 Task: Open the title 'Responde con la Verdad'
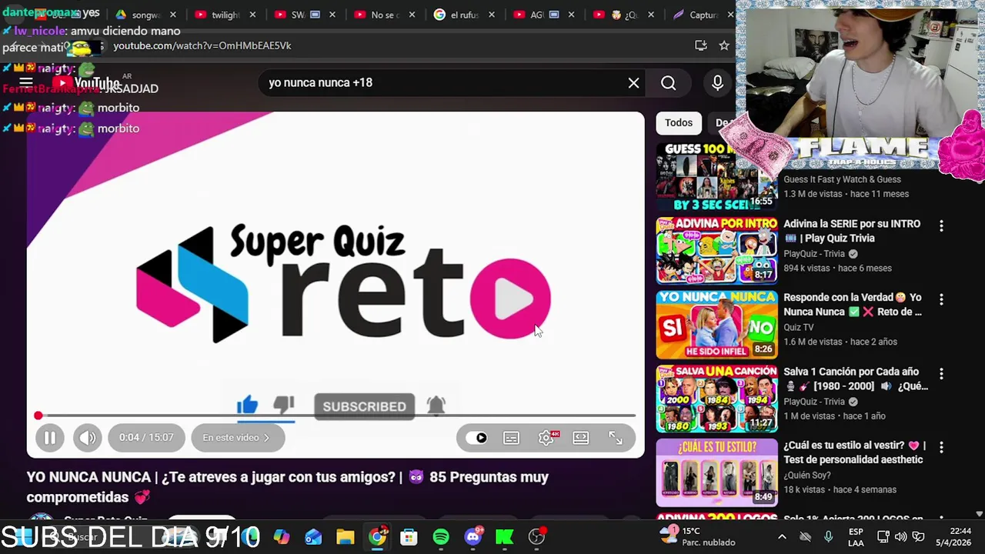pos(853,305)
